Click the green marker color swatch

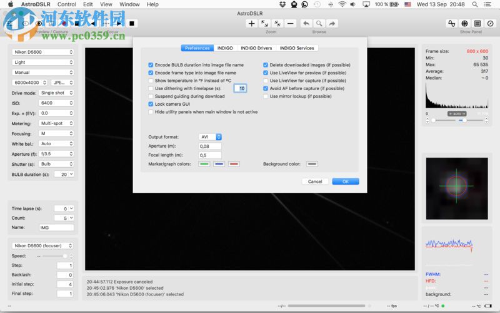[x=204, y=164]
